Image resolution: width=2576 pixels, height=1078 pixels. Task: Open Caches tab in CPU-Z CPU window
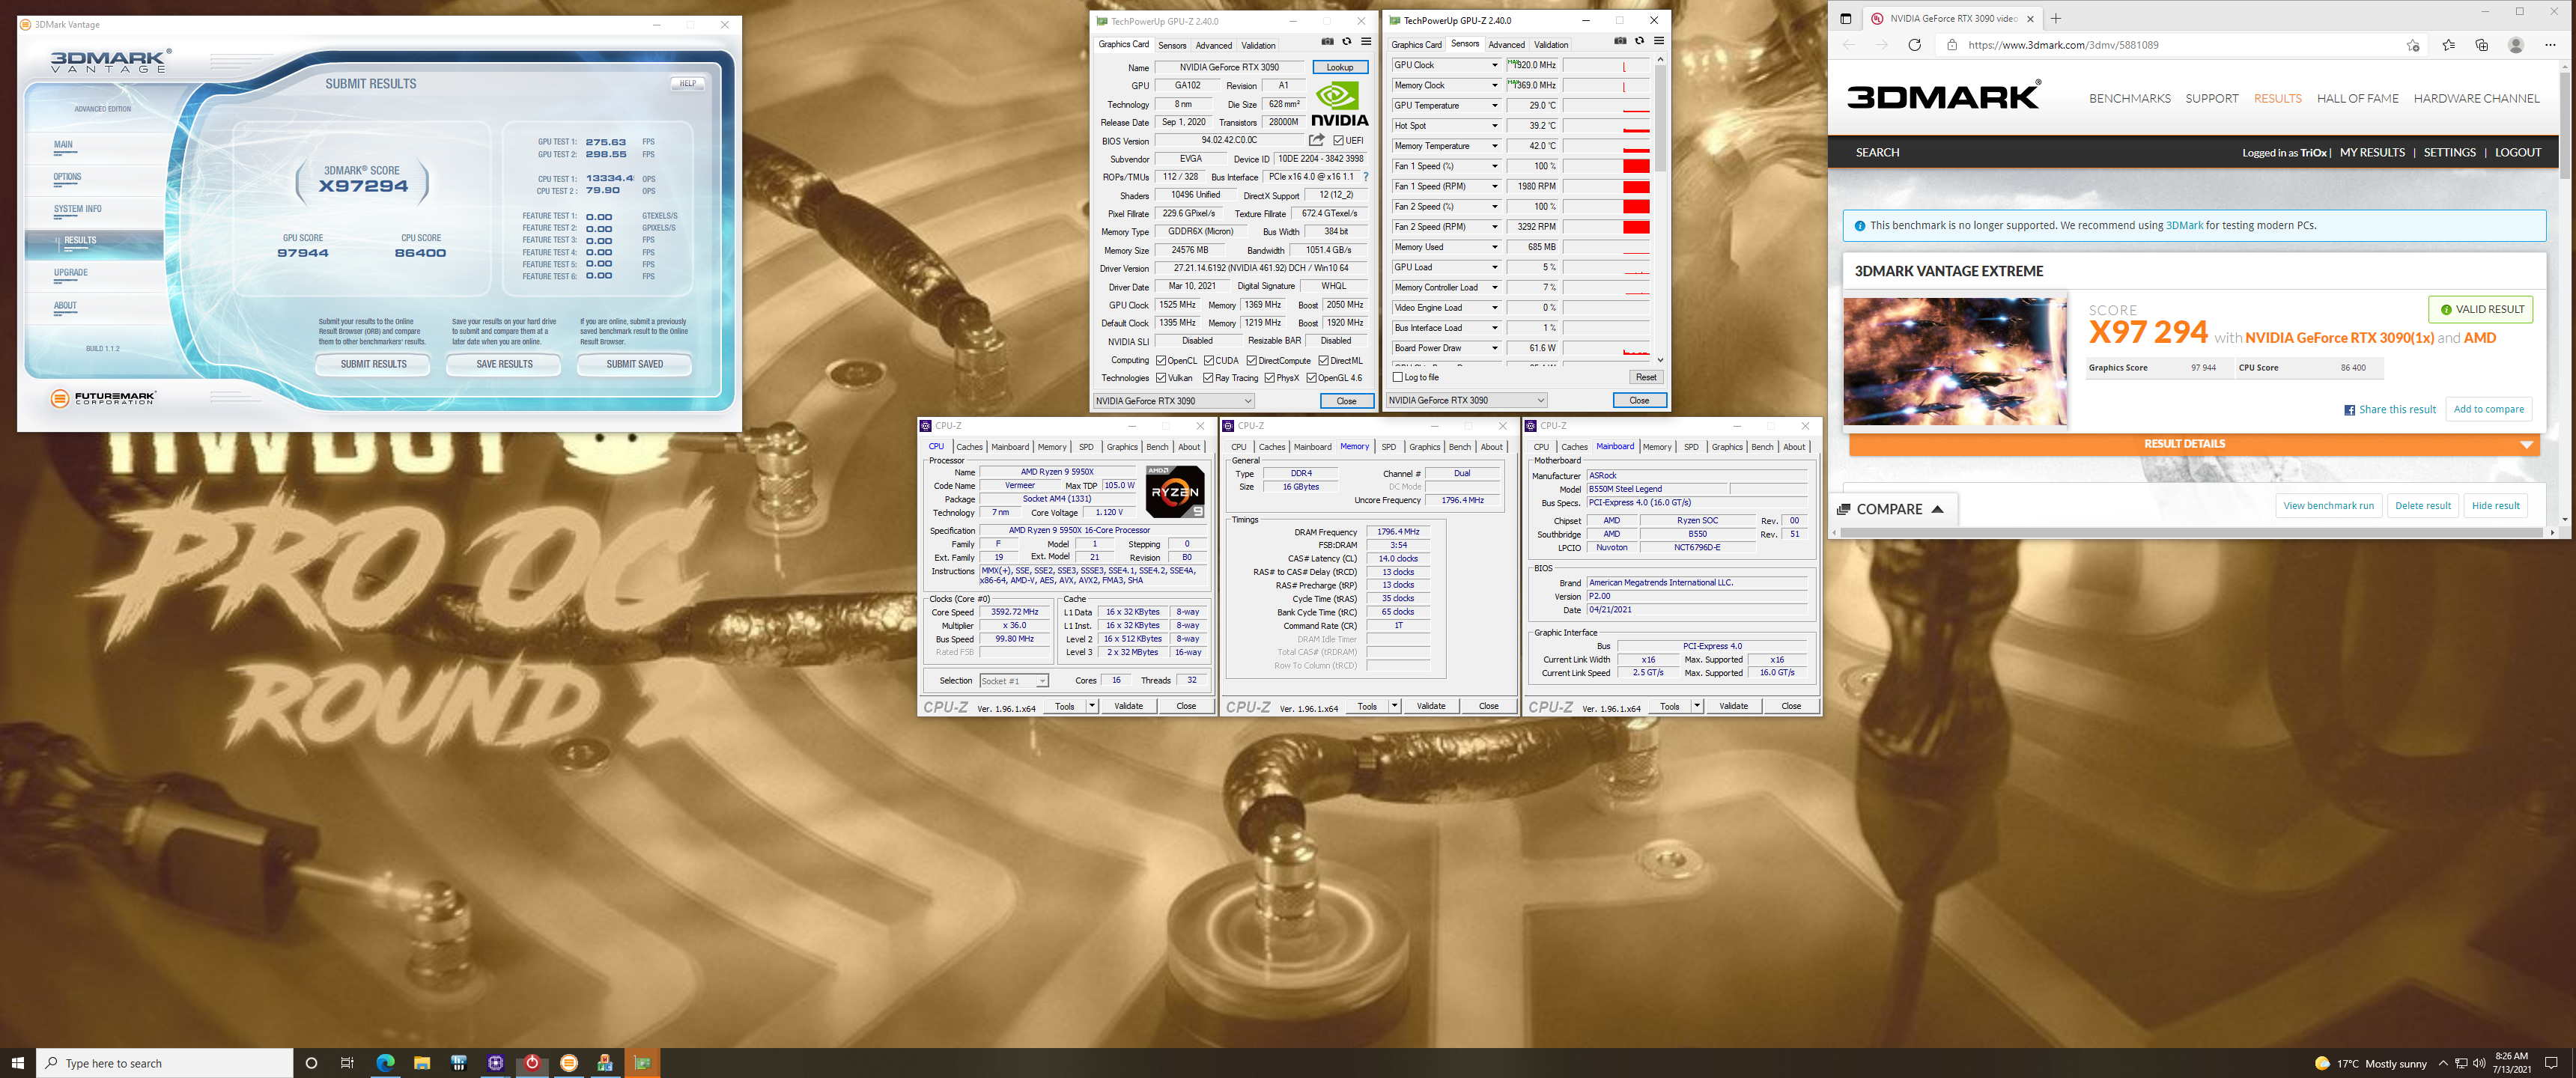coord(969,447)
